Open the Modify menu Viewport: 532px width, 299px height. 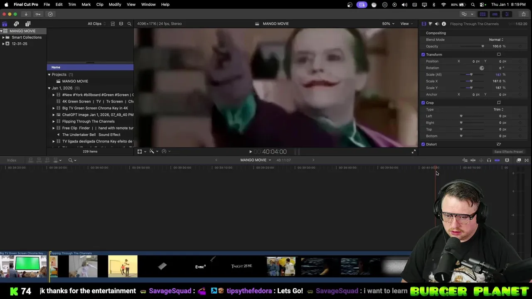pyautogui.click(x=115, y=5)
